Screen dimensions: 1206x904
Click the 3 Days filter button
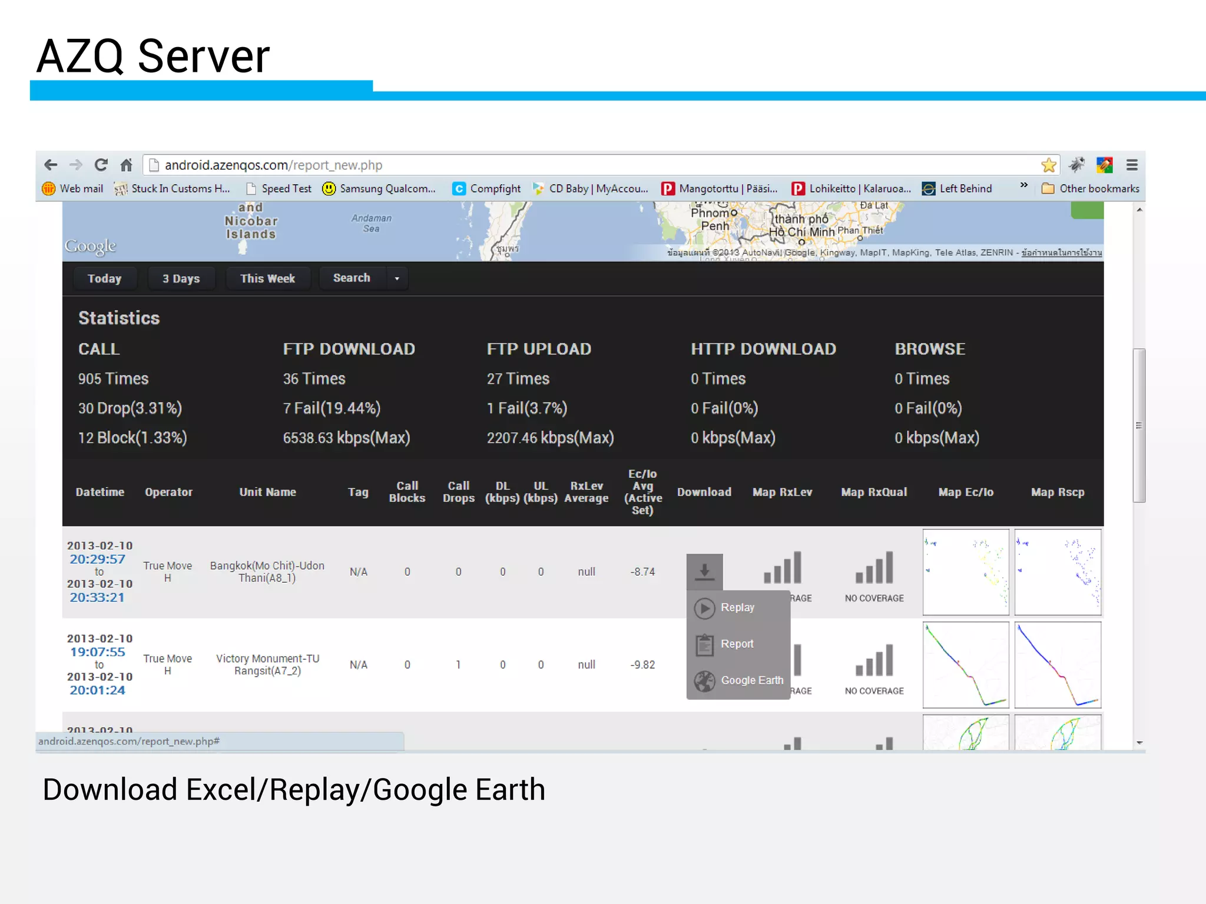(x=181, y=278)
